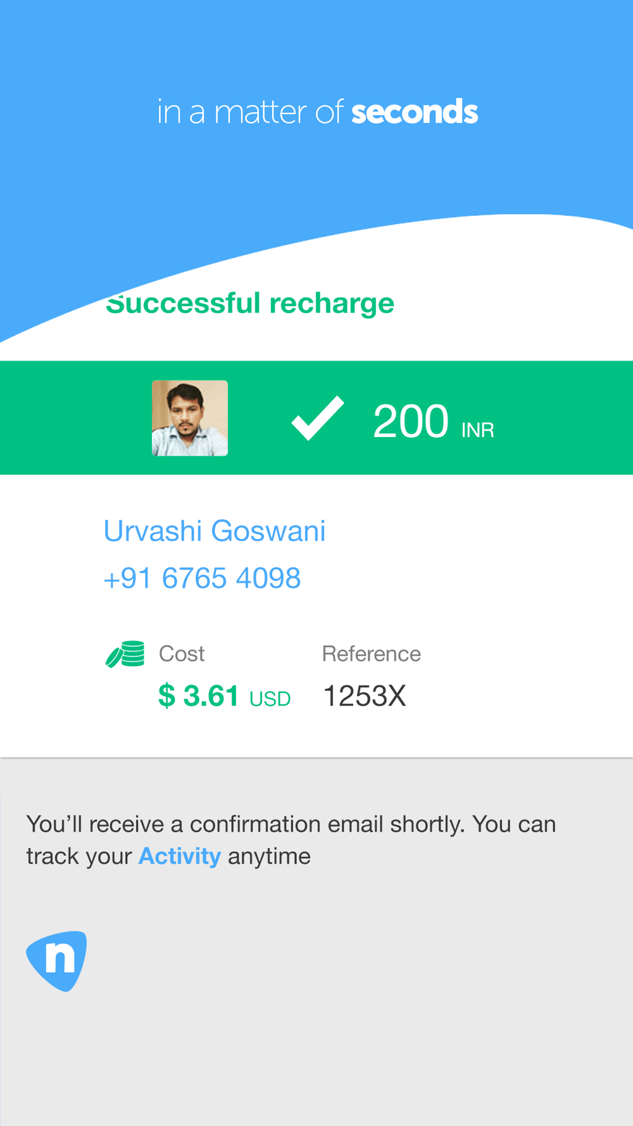Open the blue 'n' app logo

[56, 961]
